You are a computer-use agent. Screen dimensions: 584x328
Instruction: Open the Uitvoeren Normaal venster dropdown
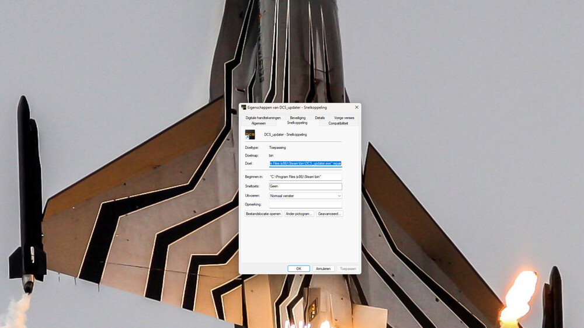[x=305, y=196]
